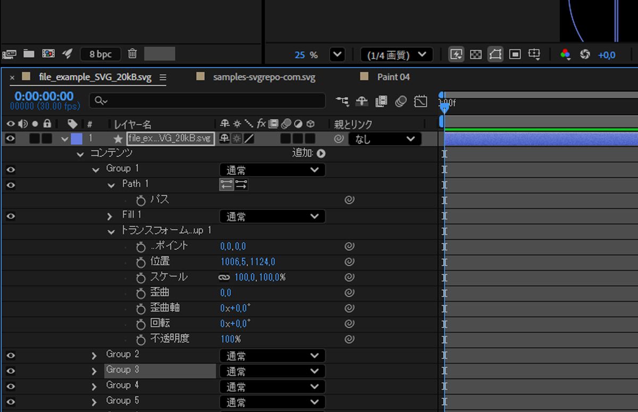Create a new folder in Project panel
This screenshot has height=412, width=638.
[x=29, y=54]
